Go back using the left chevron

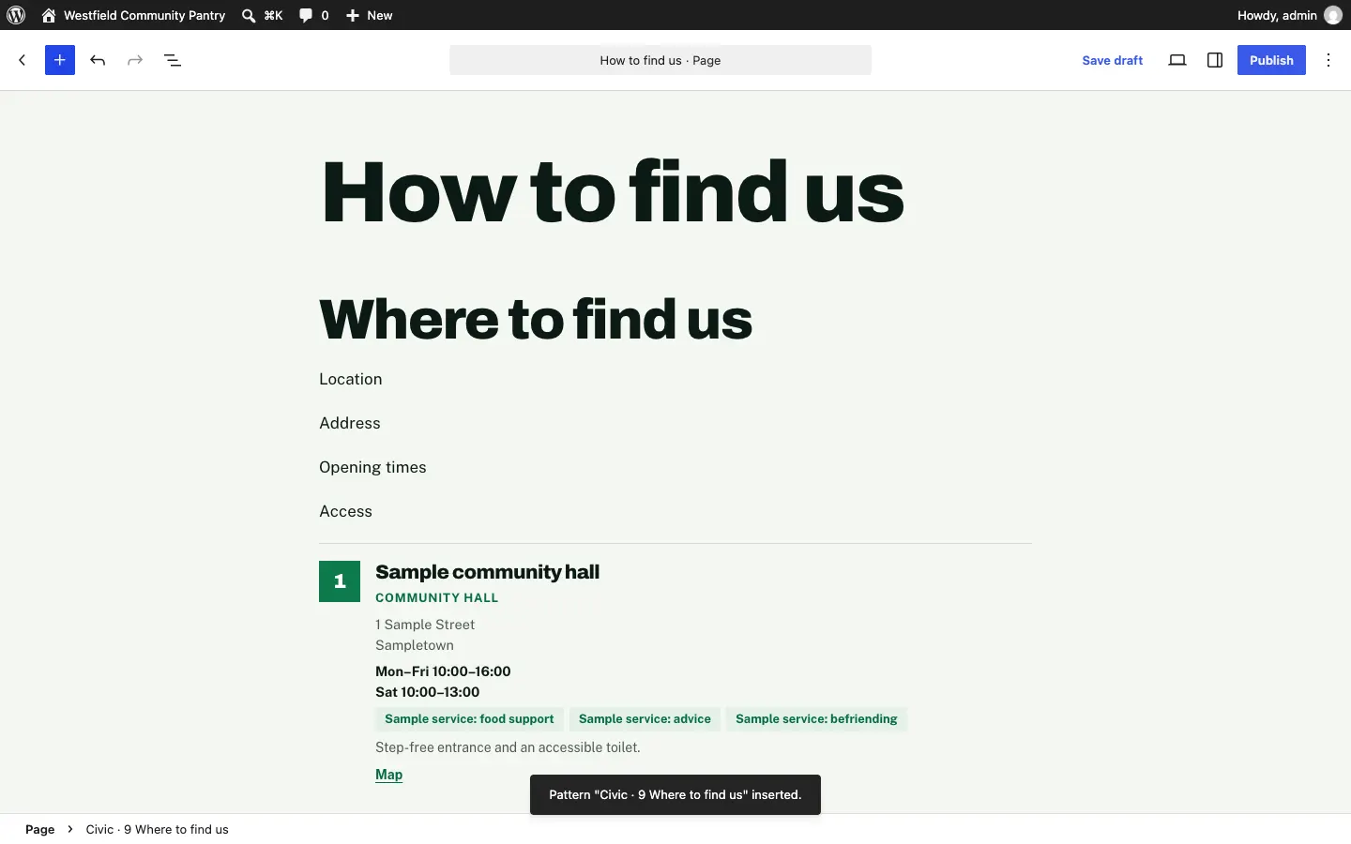point(23,60)
